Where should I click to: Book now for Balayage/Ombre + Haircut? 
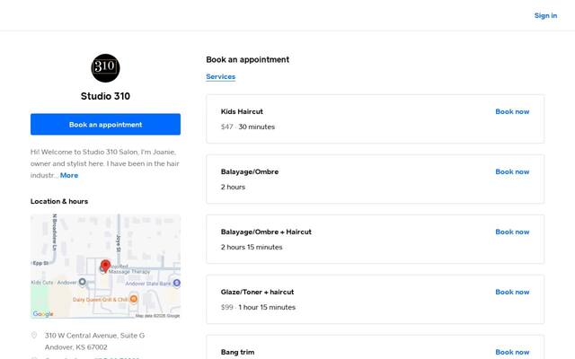tap(512, 232)
